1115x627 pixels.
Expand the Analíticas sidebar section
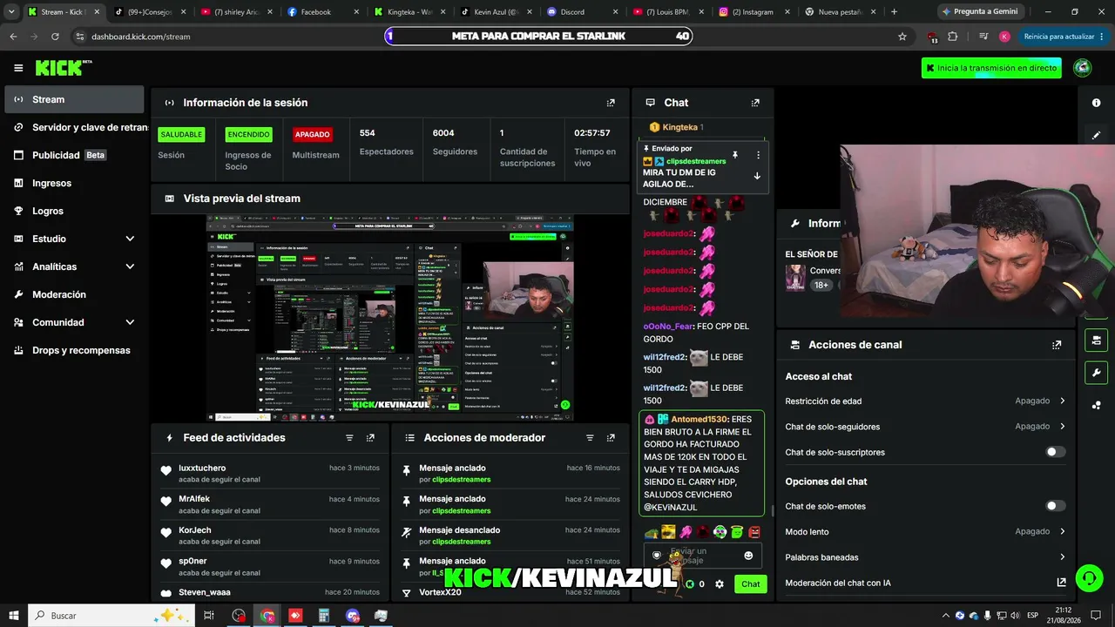pyautogui.click(x=130, y=266)
